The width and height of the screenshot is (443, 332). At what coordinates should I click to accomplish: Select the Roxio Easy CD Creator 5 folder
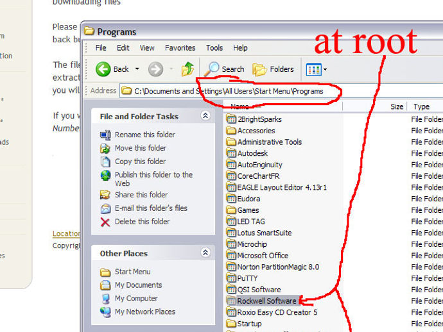click(x=272, y=312)
